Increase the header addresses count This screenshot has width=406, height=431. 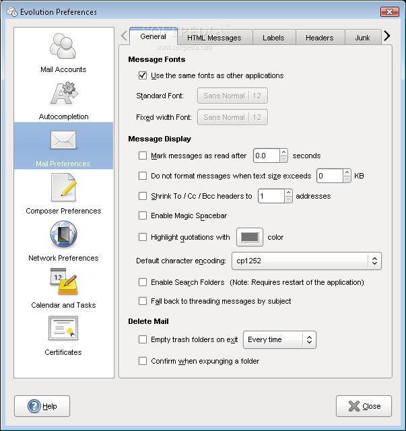pyautogui.click(x=288, y=193)
